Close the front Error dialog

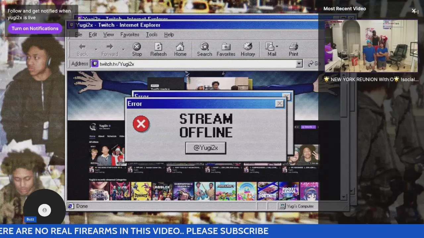pyautogui.click(x=280, y=103)
